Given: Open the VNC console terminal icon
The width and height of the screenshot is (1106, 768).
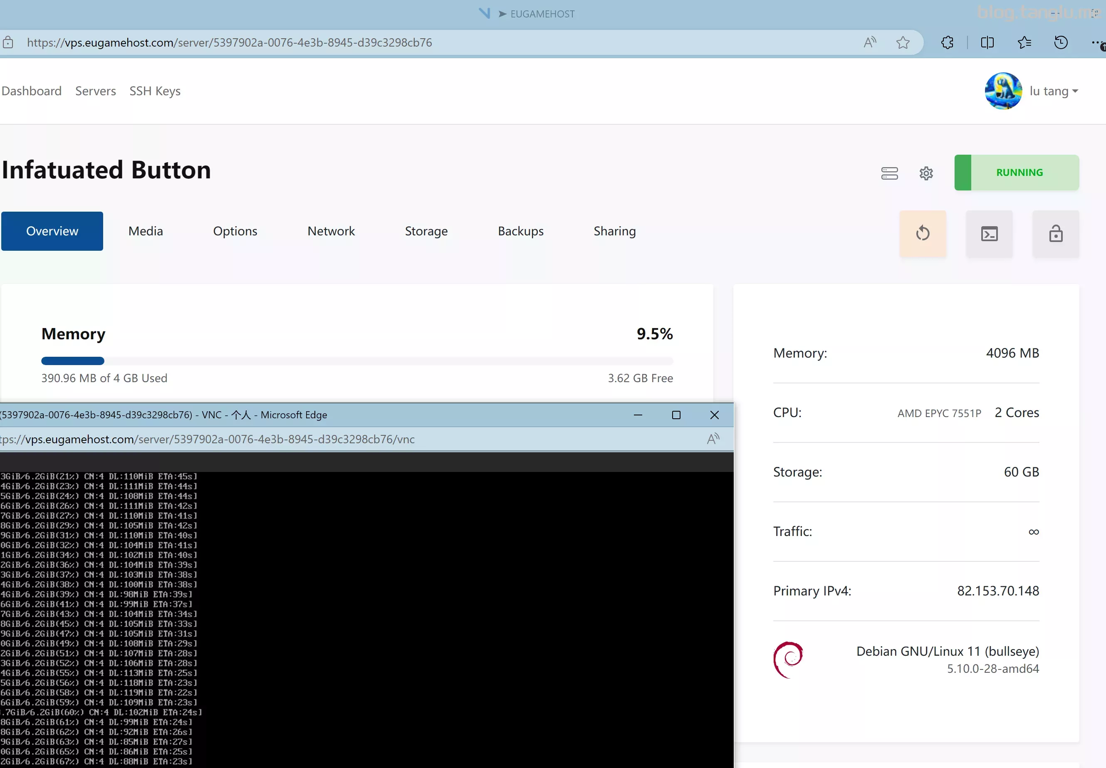Looking at the screenshot, I should tap(989, 233).
